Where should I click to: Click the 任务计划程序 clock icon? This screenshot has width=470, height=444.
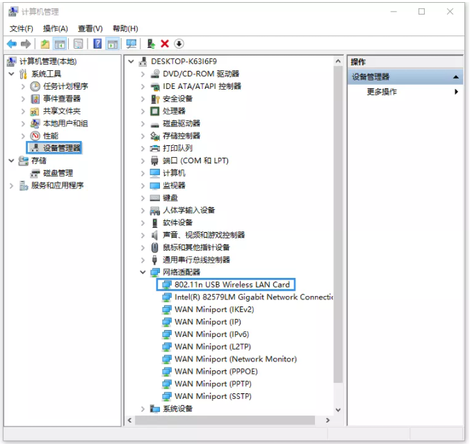35,86
